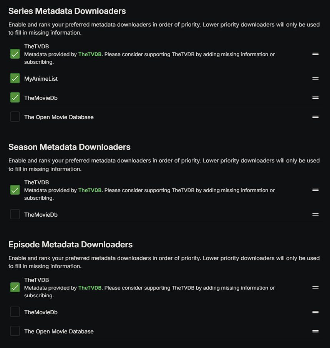Viewport: 330px width, 348px height.
Task: Click the drag handle for Season TheTVDB
Action: pos(315,190)
